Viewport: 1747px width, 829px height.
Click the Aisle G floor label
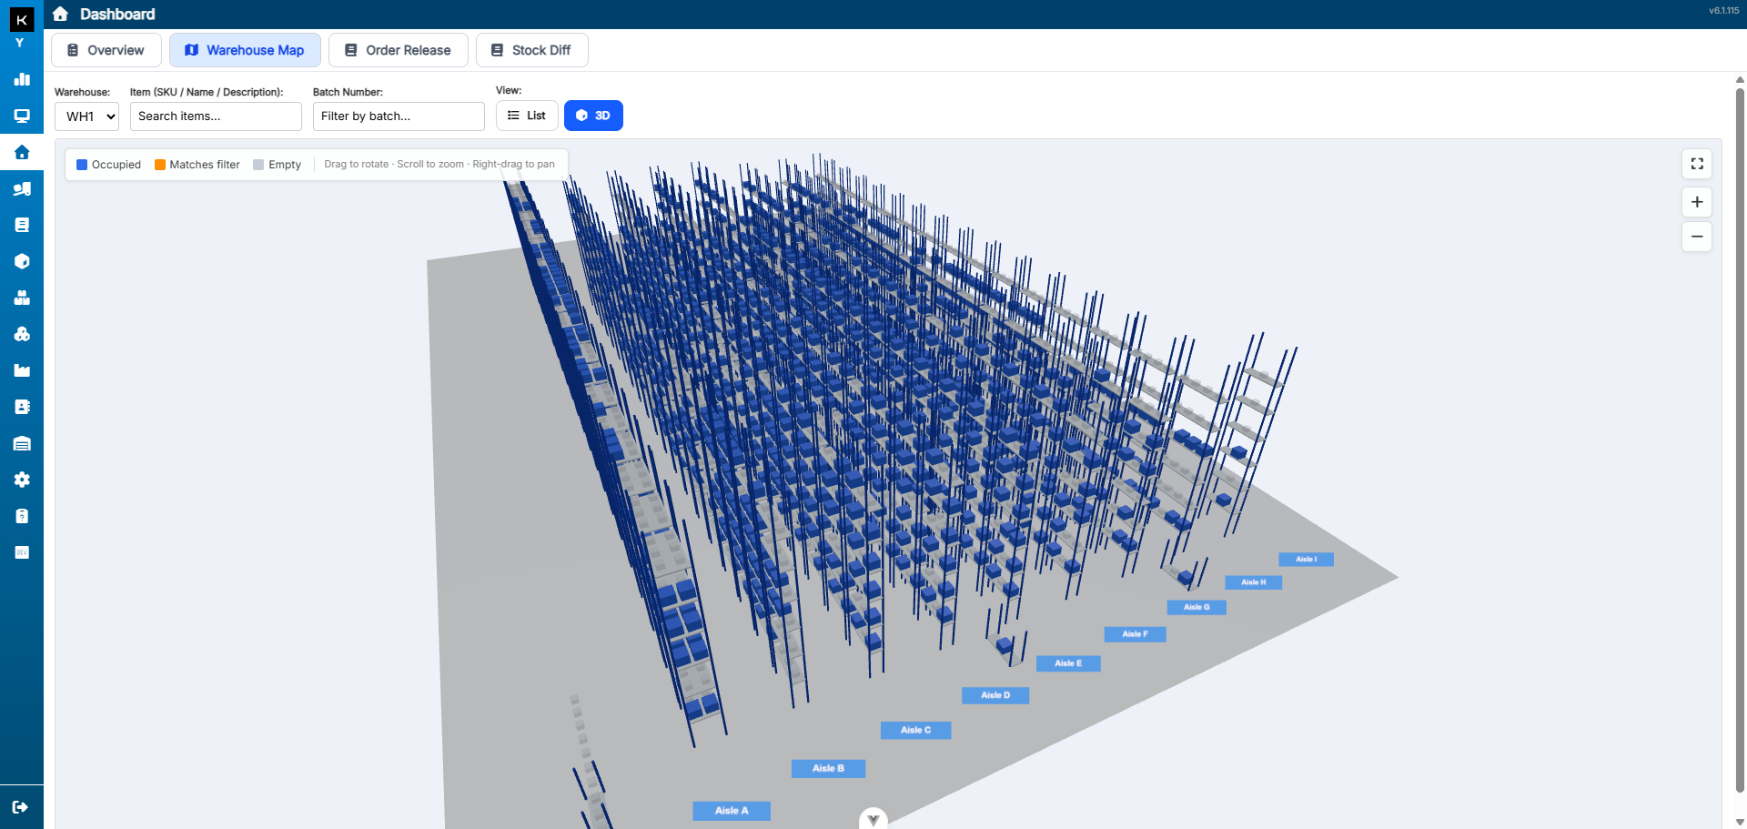coord(1197,607)
